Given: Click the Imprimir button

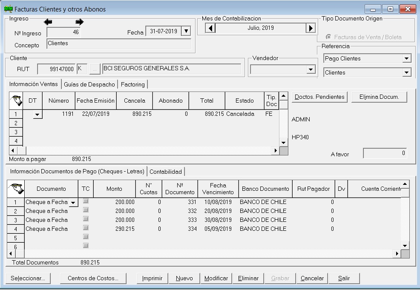Looking at the screenshot, I should pyautogui.click(x=152, y=278).
